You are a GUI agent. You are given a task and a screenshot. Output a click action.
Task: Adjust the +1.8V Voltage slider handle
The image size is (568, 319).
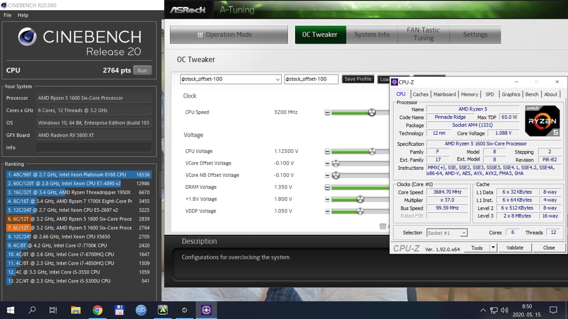coord(360,199)
